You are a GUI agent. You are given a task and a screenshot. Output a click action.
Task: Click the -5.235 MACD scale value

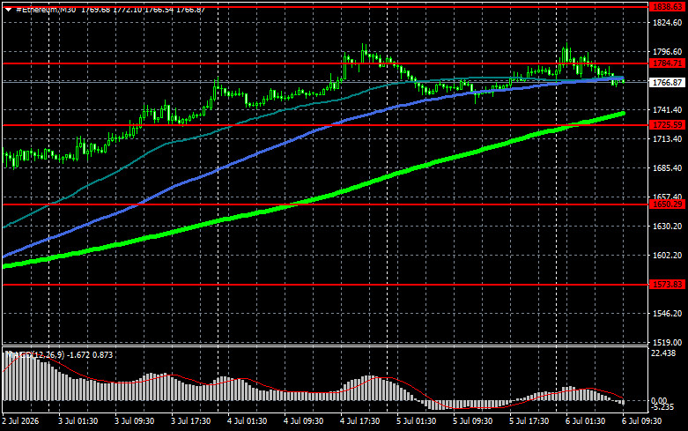tap(663, 407)
